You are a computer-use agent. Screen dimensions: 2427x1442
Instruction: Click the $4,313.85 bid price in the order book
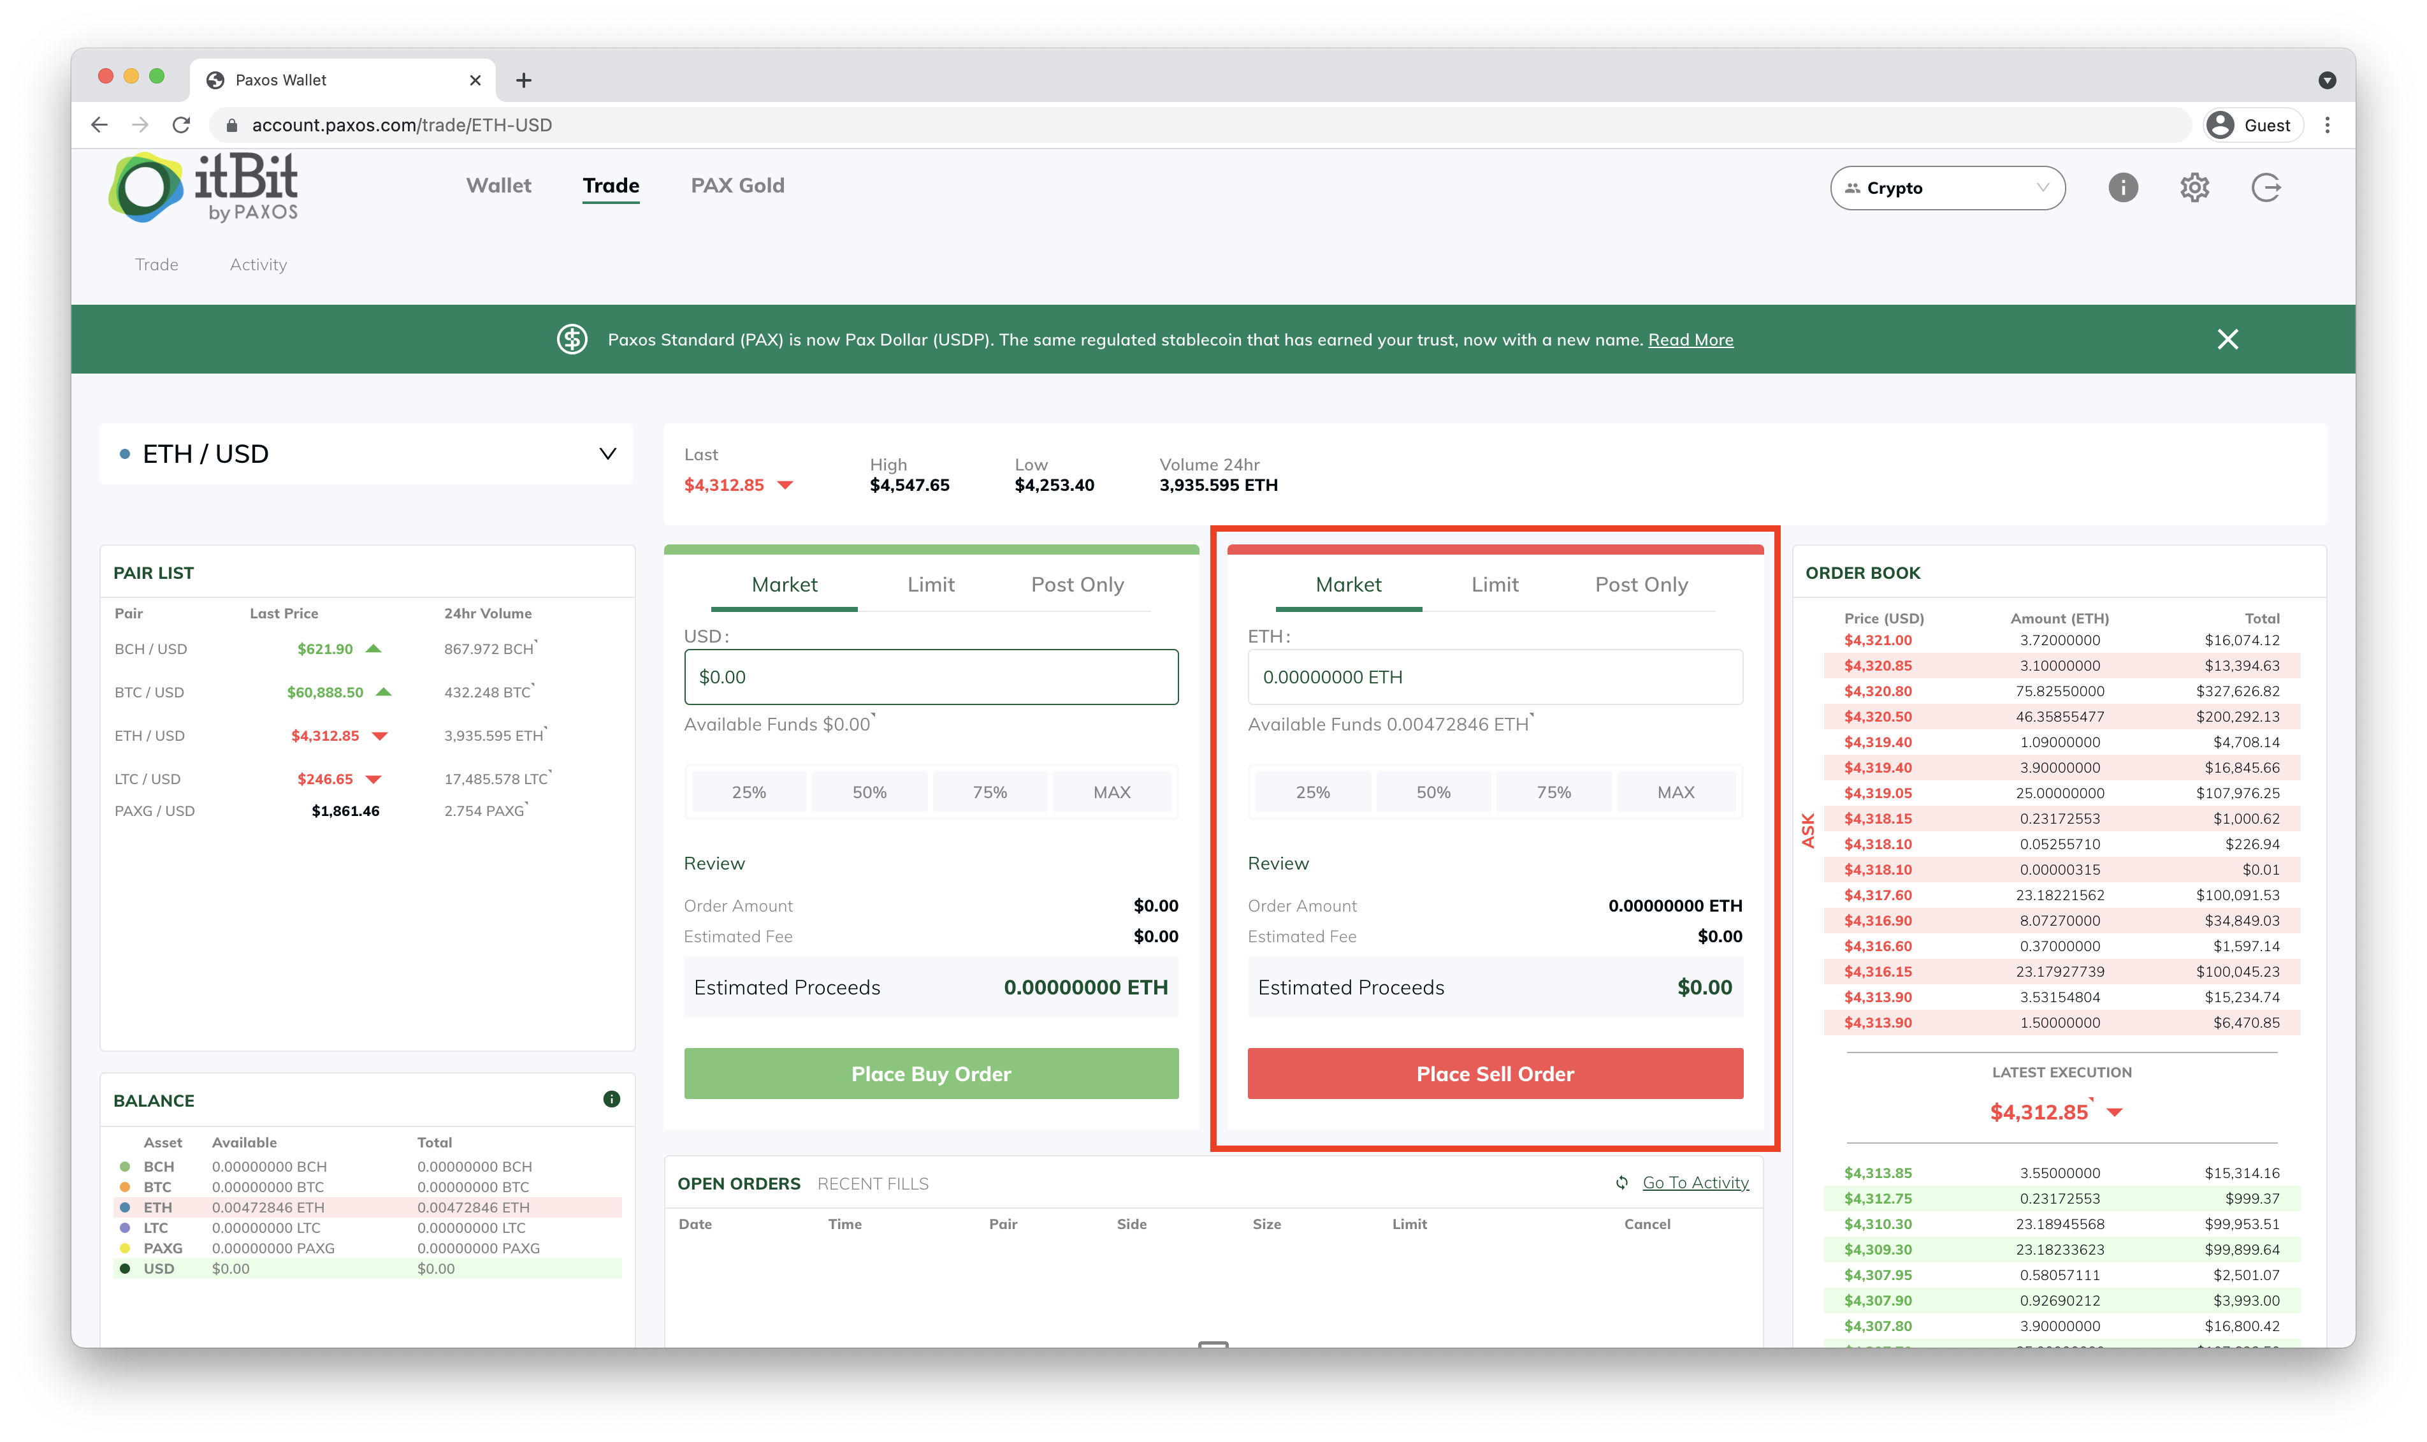tap(1878, 1173)
